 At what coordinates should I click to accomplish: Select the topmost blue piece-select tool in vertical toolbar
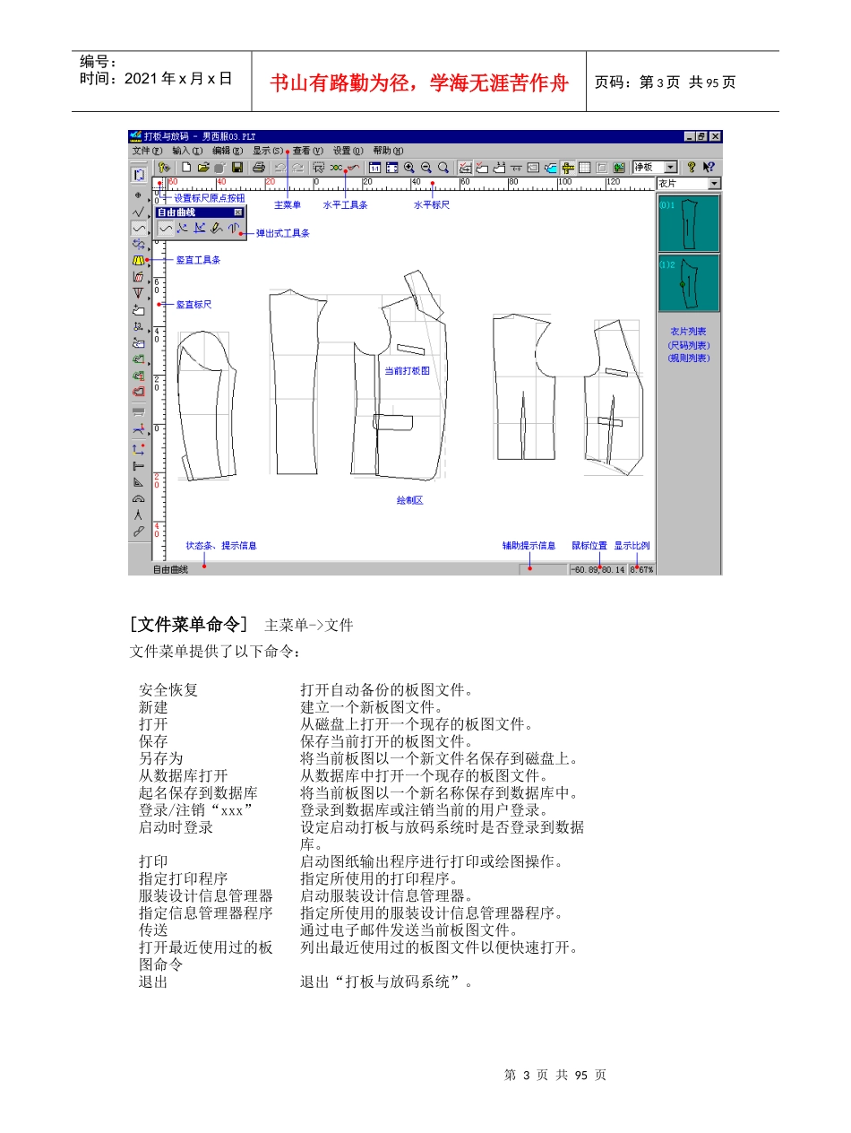pyautogui.click(x=139, y=175)
